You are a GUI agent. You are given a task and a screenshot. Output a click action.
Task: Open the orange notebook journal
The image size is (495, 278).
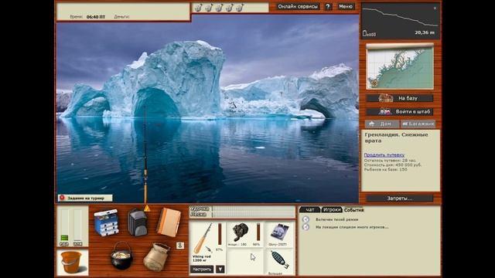point(169,222)
